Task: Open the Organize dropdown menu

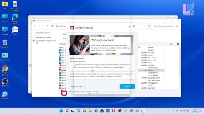Action: pos(63,44)
